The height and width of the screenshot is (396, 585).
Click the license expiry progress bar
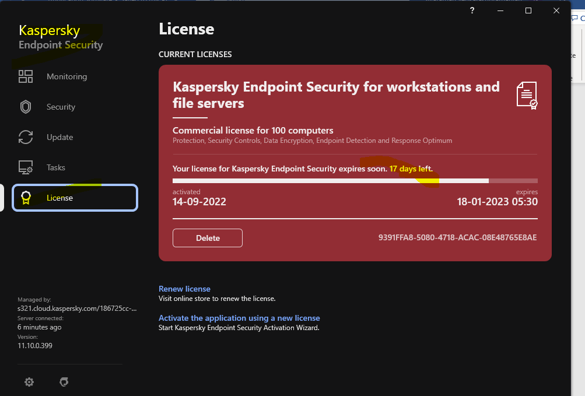click(355, 181)
